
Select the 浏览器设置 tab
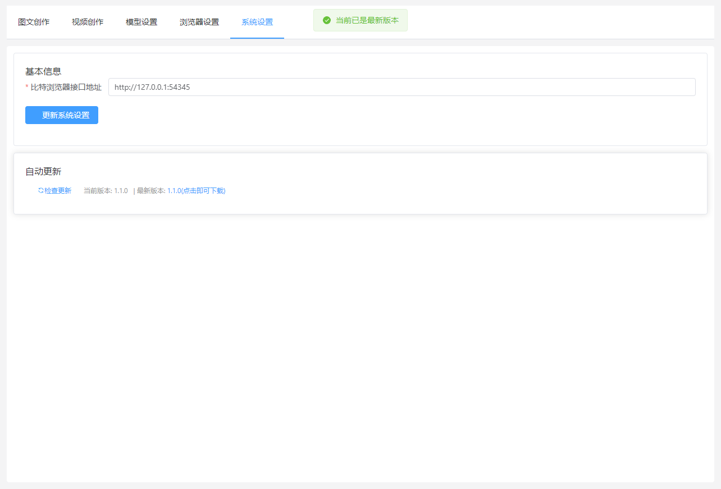199,22
